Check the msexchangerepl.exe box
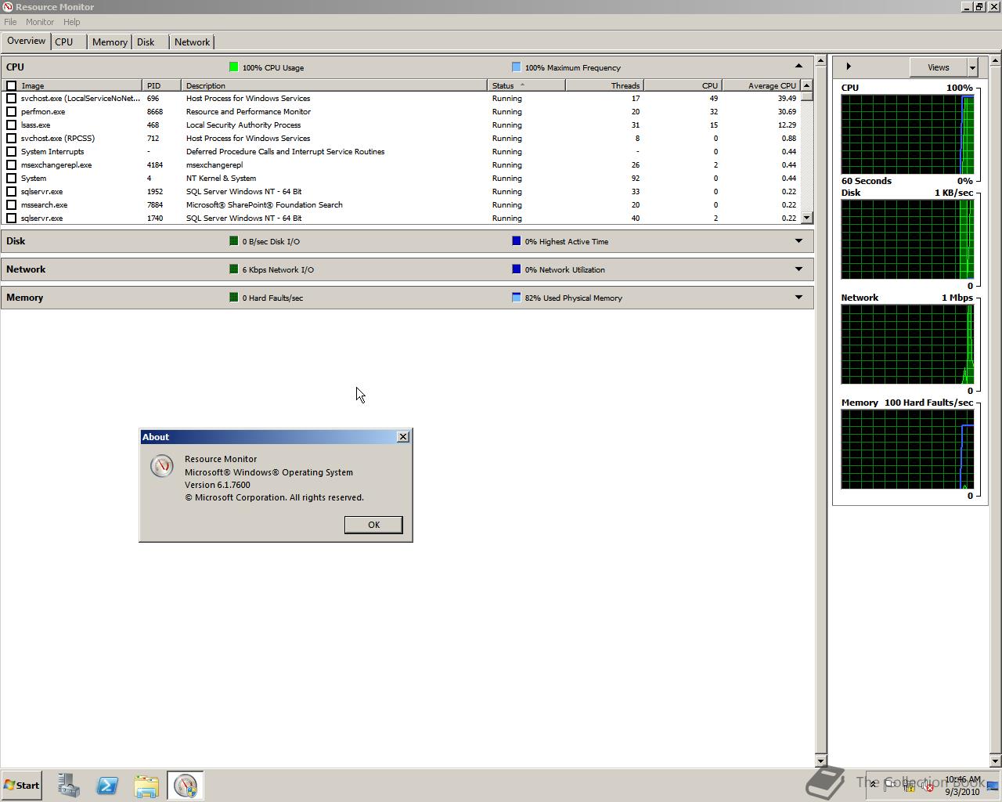This screenshot has width=1002, height=802. click(x=11, y=165)
